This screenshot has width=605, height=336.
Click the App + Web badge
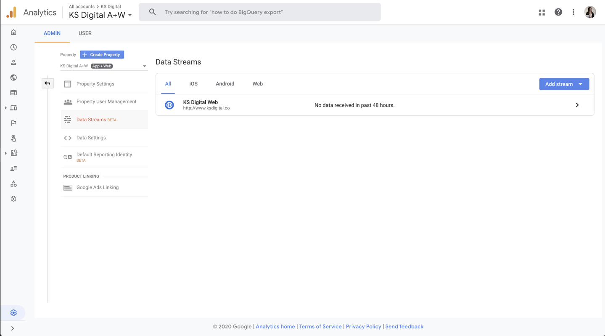coord(102,66)
